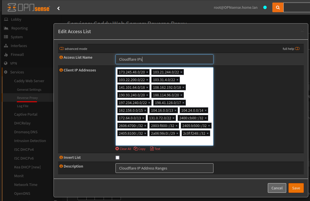Collapse the Caddy Web Server submenu
This screenshot has width=310, height=201.
29,81
